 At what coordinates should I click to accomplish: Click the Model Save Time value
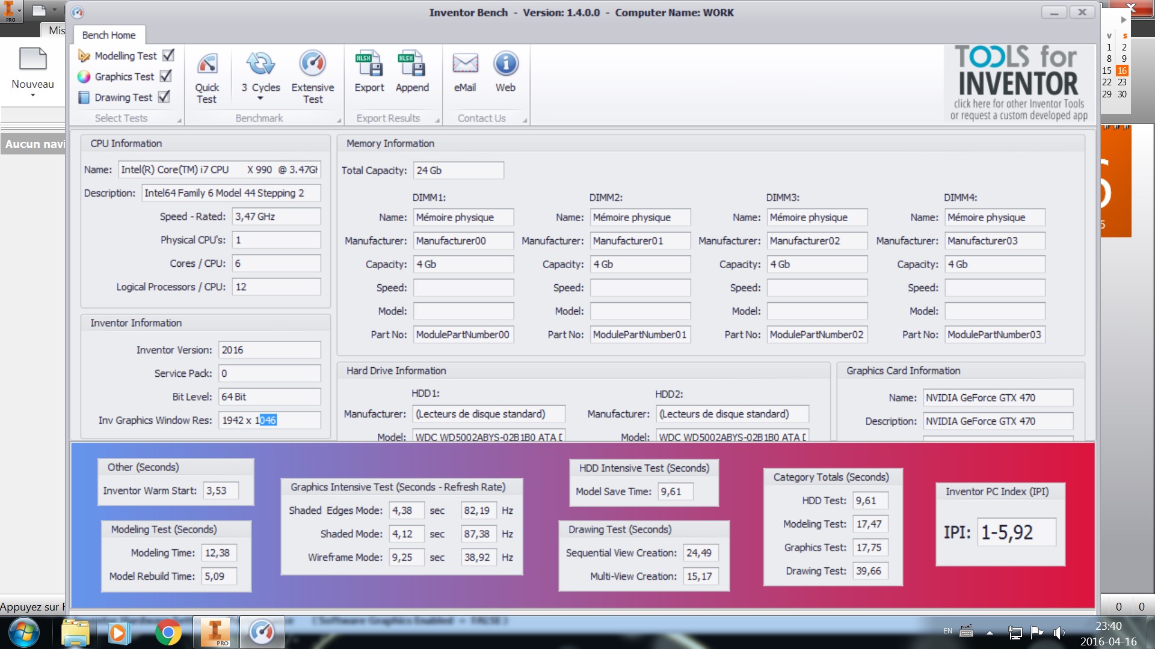675,491
